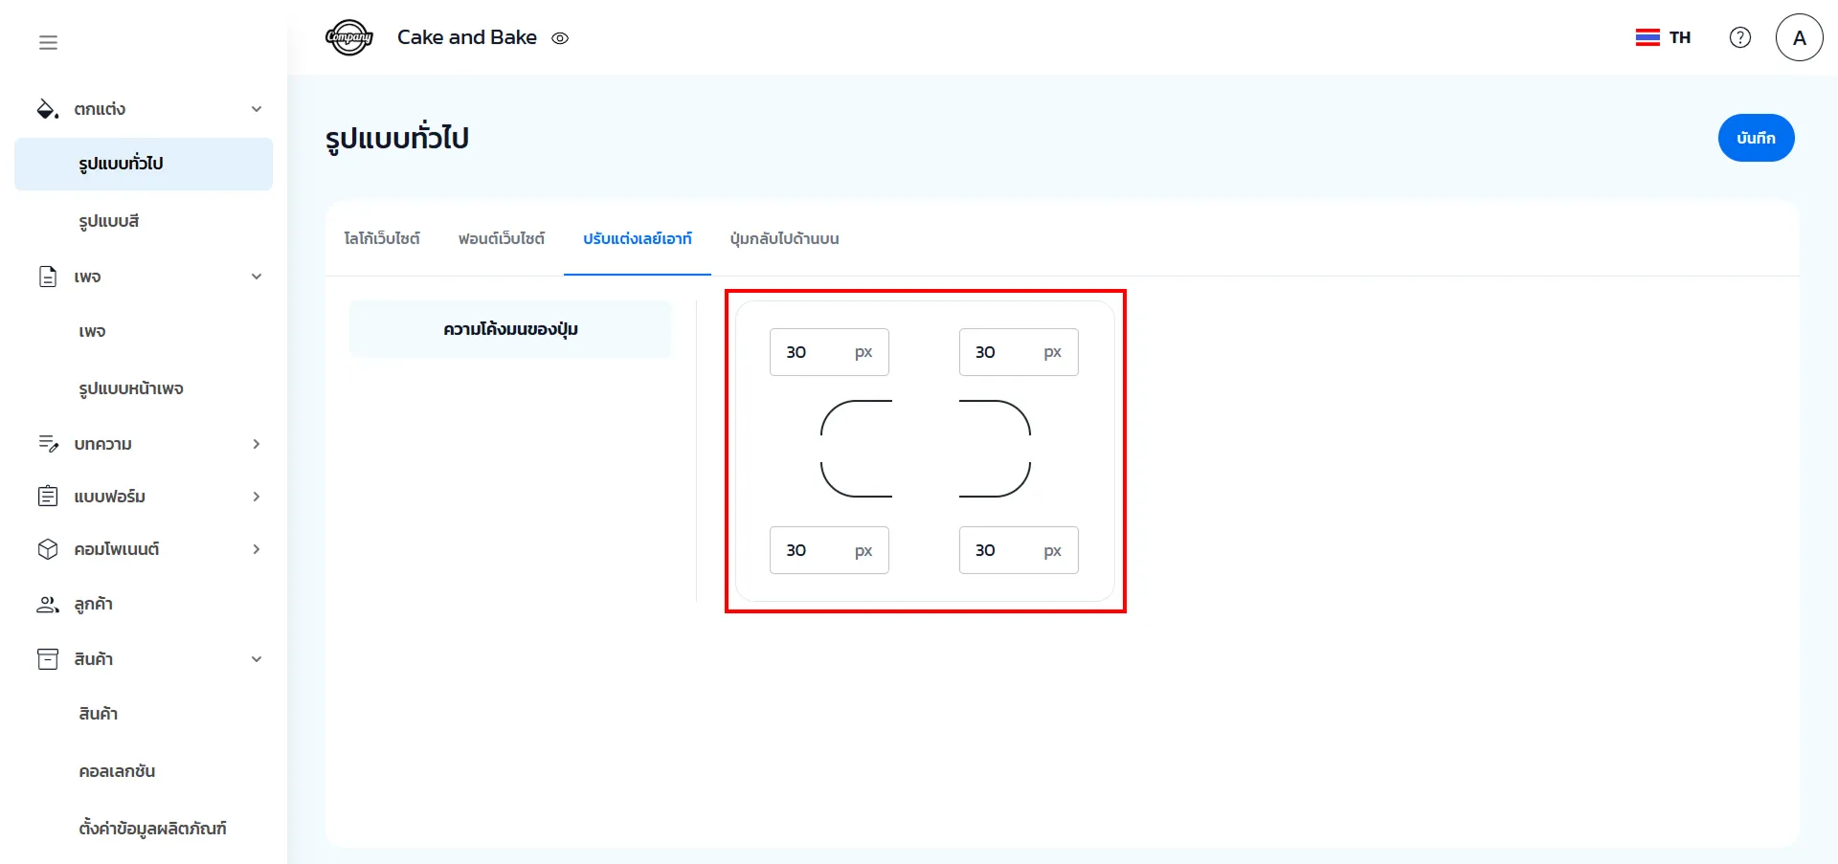Viewport: 1838px width, 864px height.
Task: Switch to โลโก้เว็บไซต์ tab
Action: (x=382, y=238)
